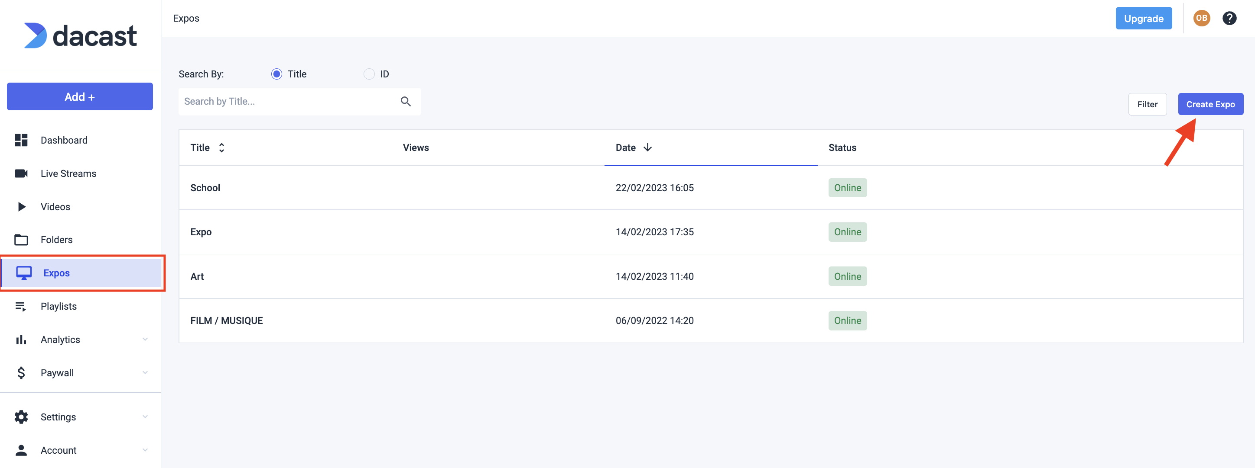Click Online badge at 14/02/2023 17:35
This screenshot has width=1255, height=468.
[x=847, y=232]
